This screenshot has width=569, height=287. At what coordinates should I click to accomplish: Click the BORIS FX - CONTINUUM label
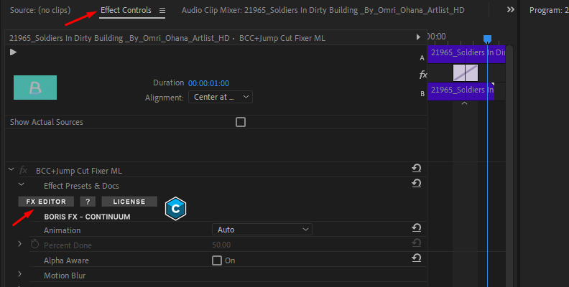click(x=87, y=217)
